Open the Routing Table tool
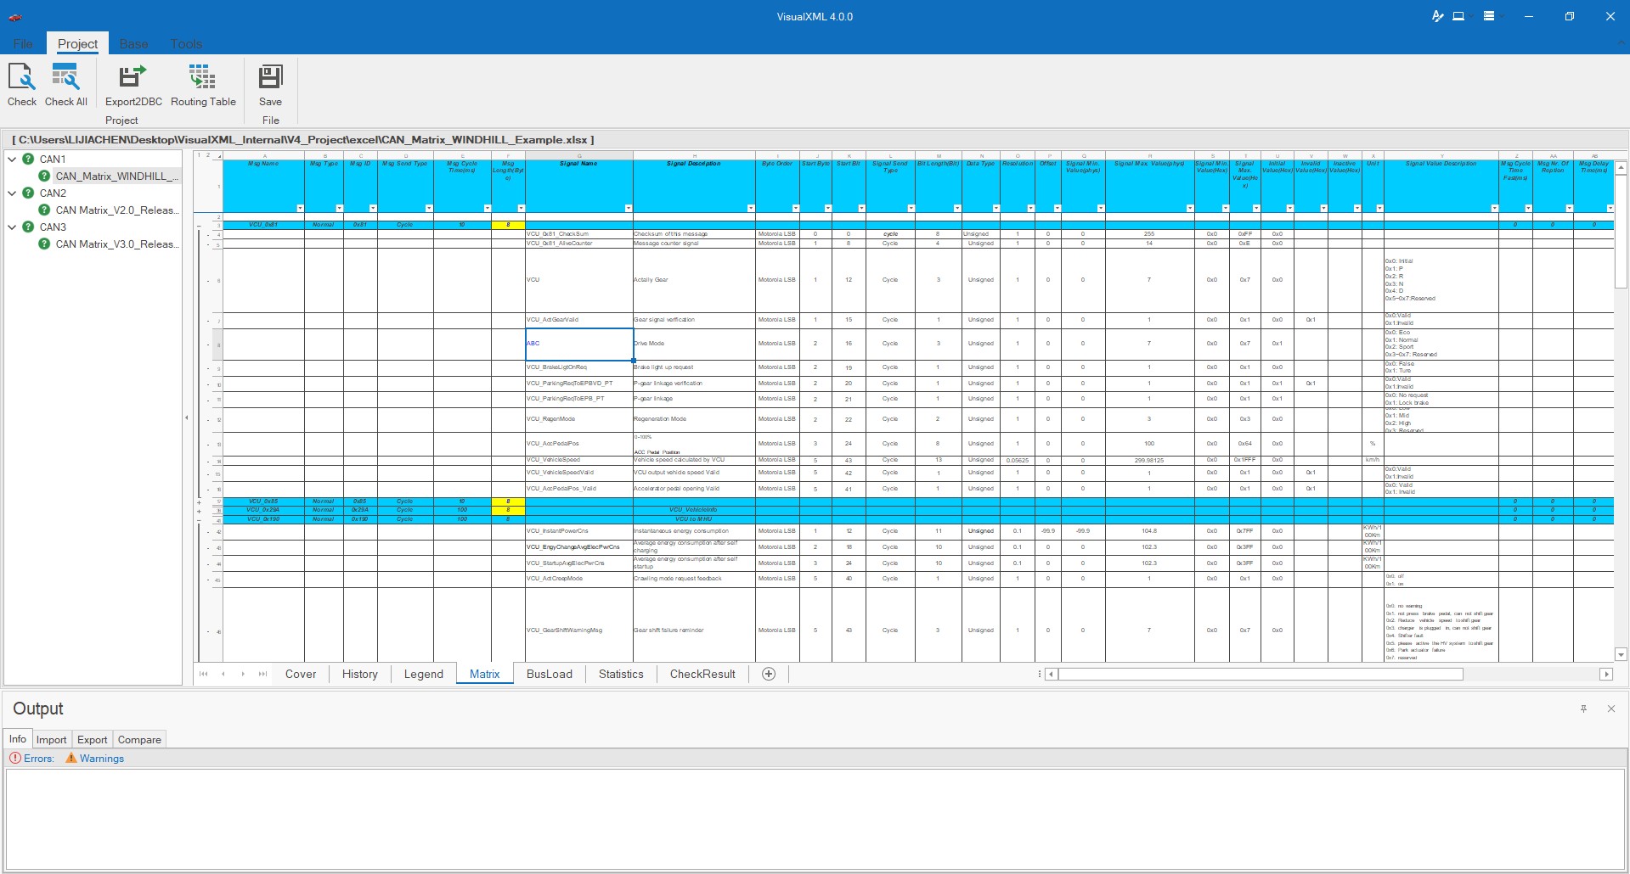The height and width of the screenshot is (874, 1630). point(203,78)
